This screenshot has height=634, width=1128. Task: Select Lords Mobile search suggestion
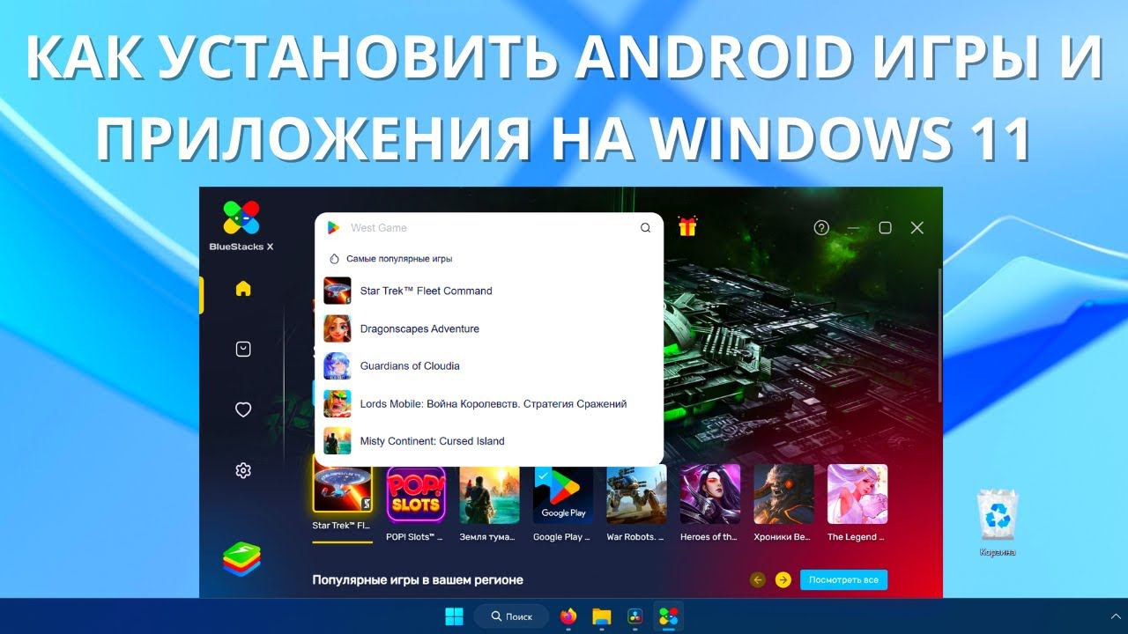[x=489, y=403]
